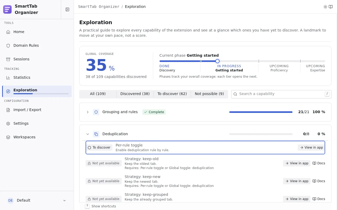Click Not yet available badge for keep-old
The image size is (337, 210).
103,163
